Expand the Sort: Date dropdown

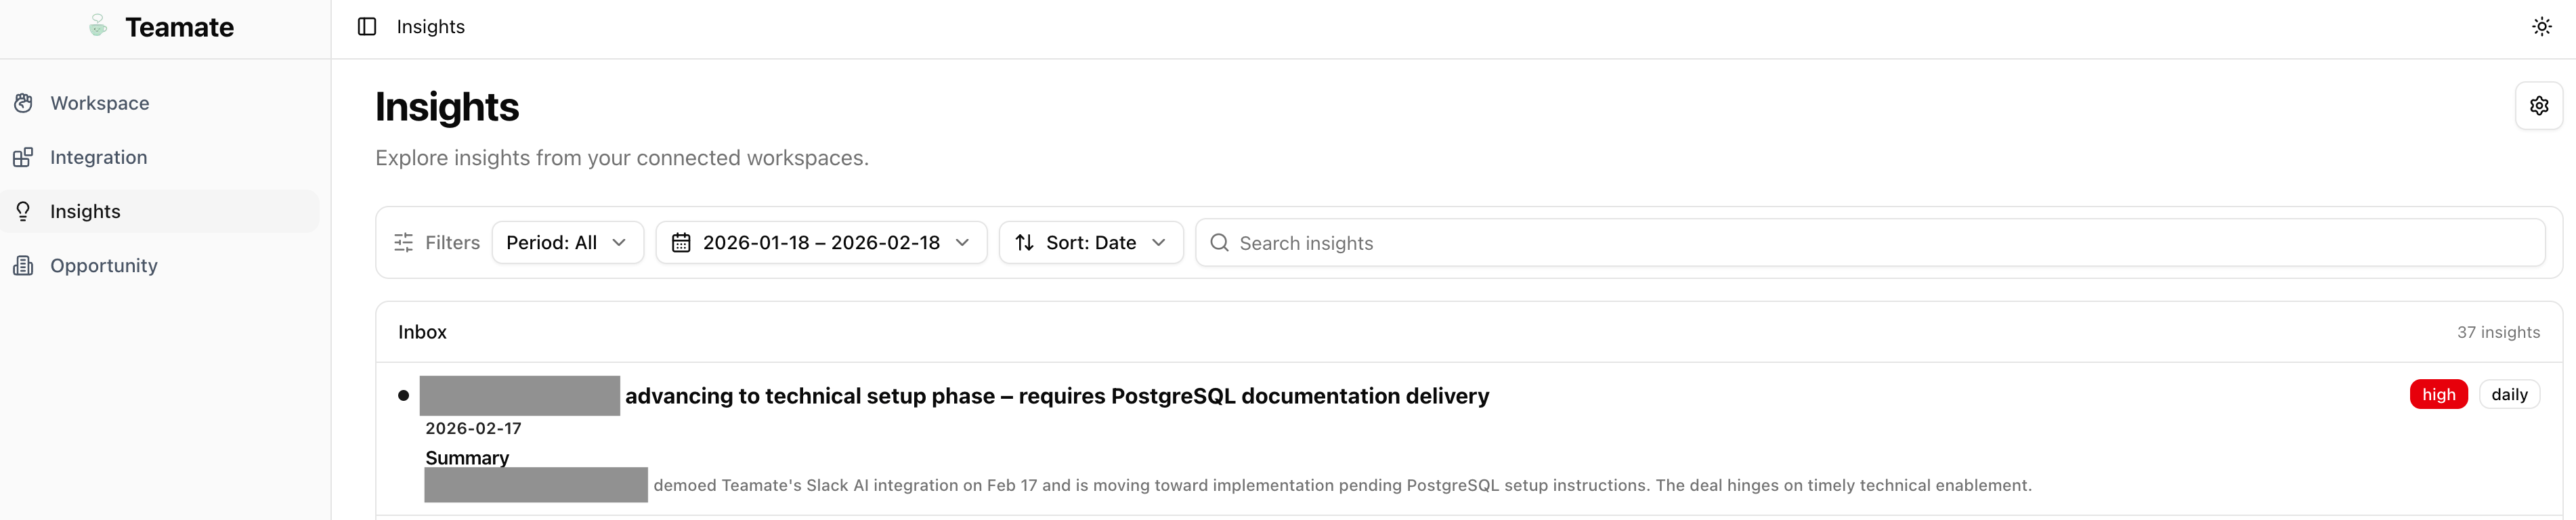pyautogui.click(x=1091, y=243)
